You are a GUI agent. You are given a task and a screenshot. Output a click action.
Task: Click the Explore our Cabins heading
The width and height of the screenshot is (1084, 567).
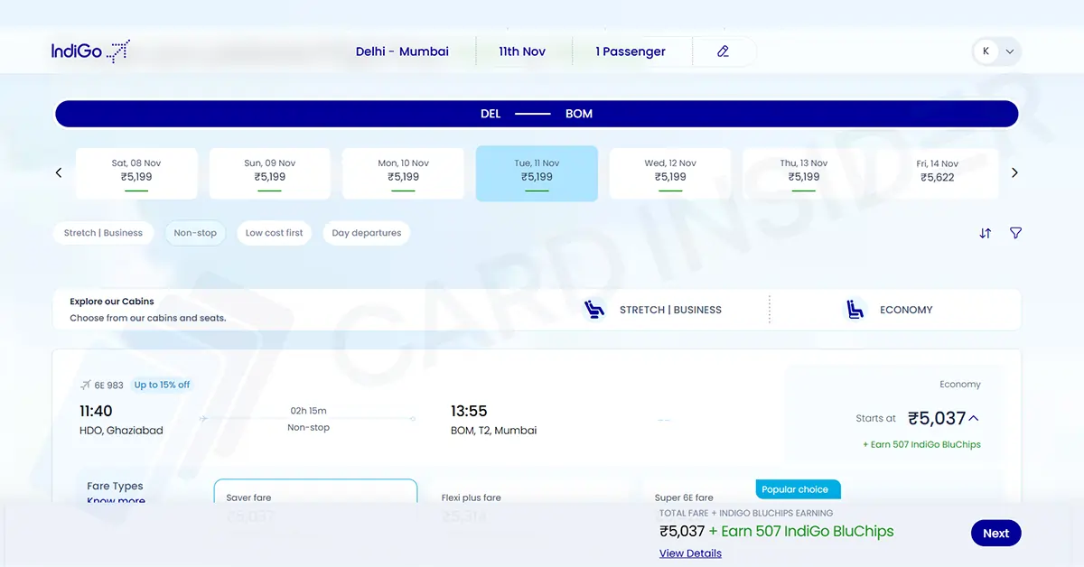click(x=112, y=302)
